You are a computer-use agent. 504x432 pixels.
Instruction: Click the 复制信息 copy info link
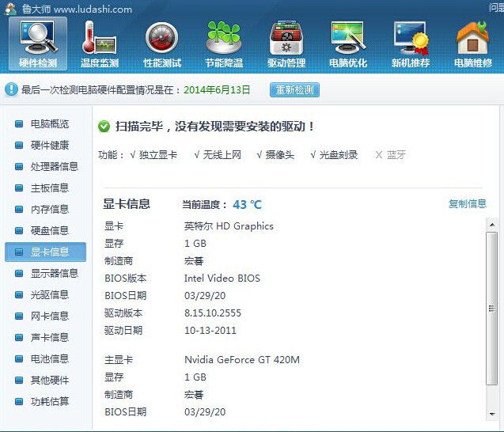(468, 204)
